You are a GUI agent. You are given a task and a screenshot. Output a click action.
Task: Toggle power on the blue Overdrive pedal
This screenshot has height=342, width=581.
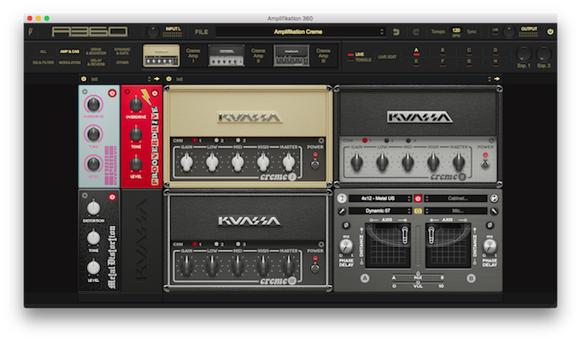(x=112, y=93)
